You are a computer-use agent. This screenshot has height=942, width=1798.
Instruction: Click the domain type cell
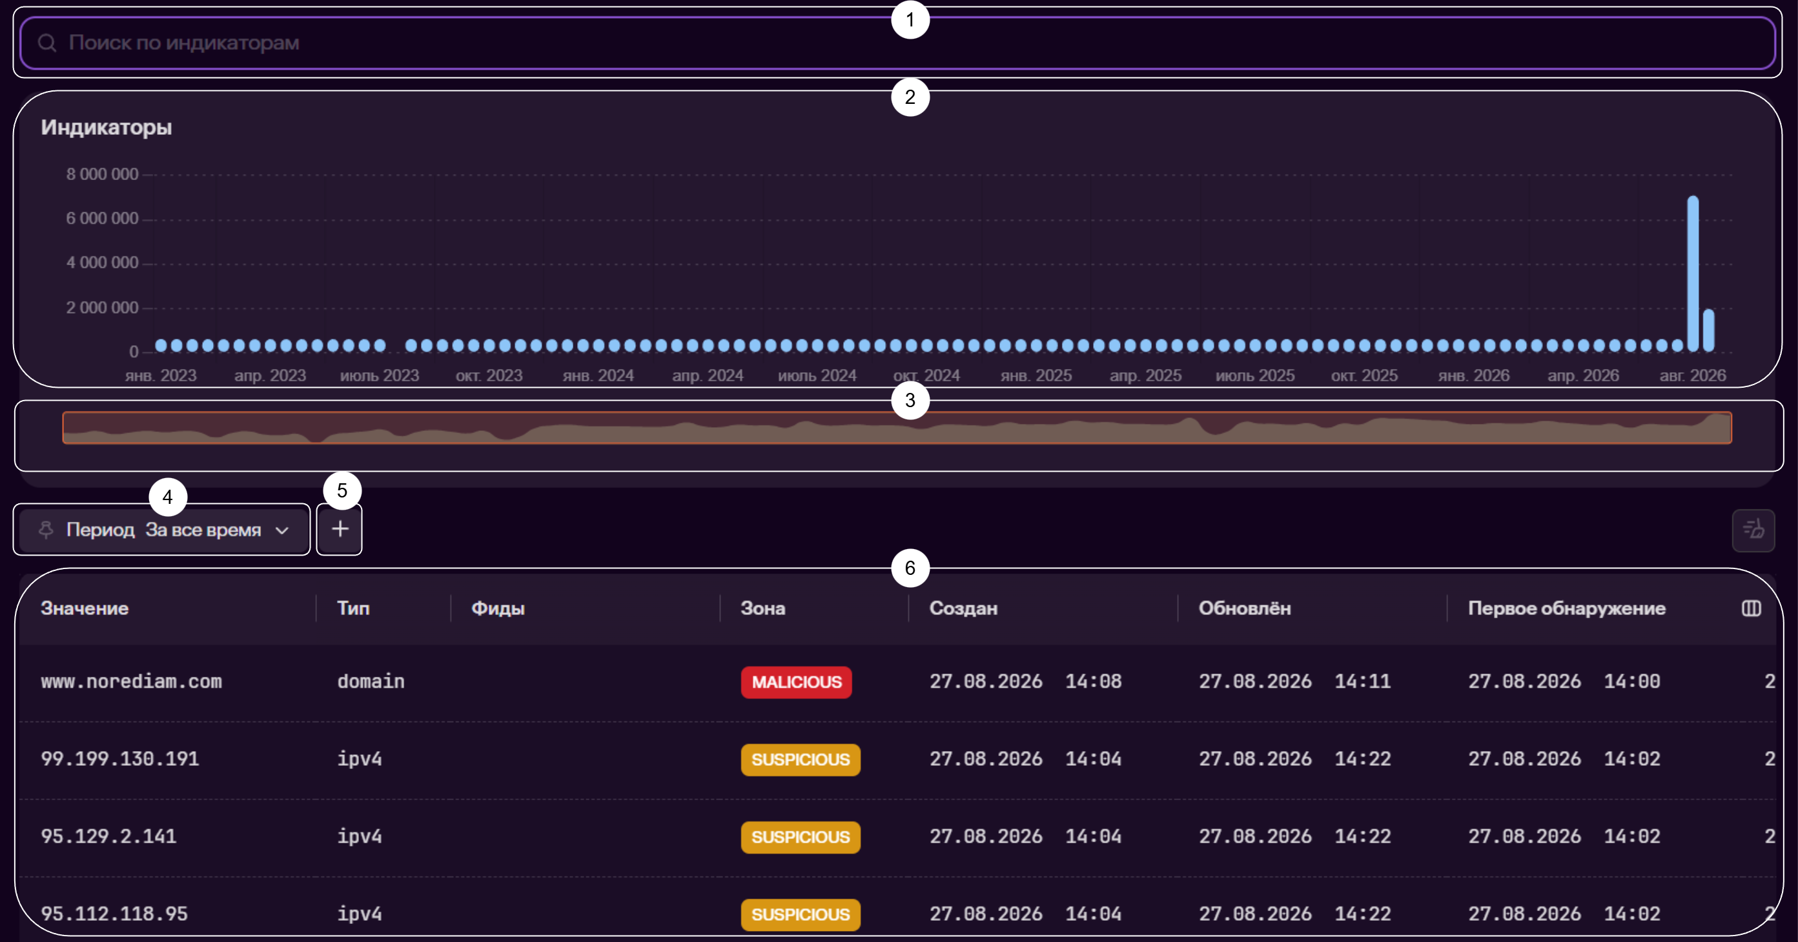[371, 682]
